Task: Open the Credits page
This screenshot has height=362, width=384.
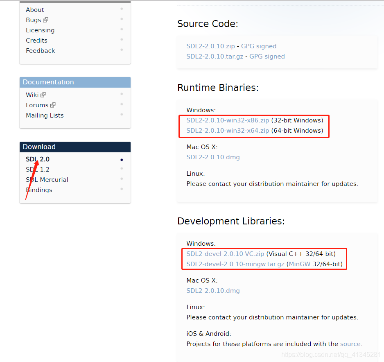Action: 36,41
